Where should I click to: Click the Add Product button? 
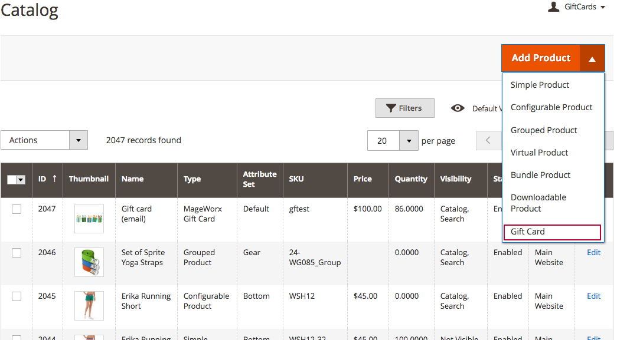(x=541, y=58)
